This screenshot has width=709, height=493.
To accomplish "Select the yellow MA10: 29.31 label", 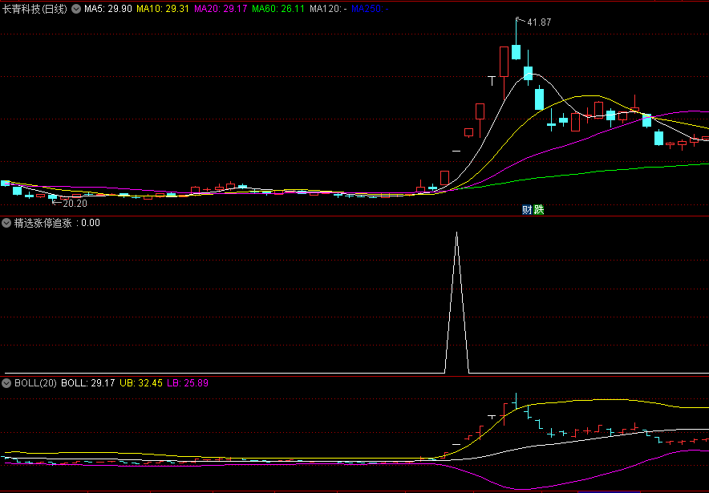I will 163,9.
